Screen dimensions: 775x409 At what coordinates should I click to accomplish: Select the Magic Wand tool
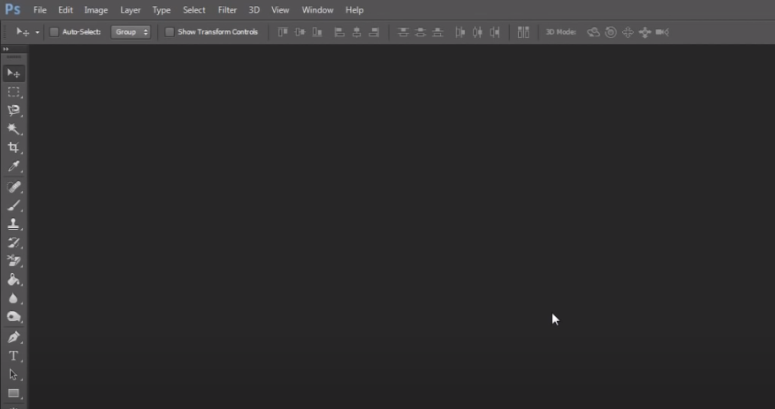[14, 129]
